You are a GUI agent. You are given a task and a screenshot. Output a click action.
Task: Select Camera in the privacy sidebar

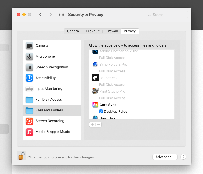42,46
